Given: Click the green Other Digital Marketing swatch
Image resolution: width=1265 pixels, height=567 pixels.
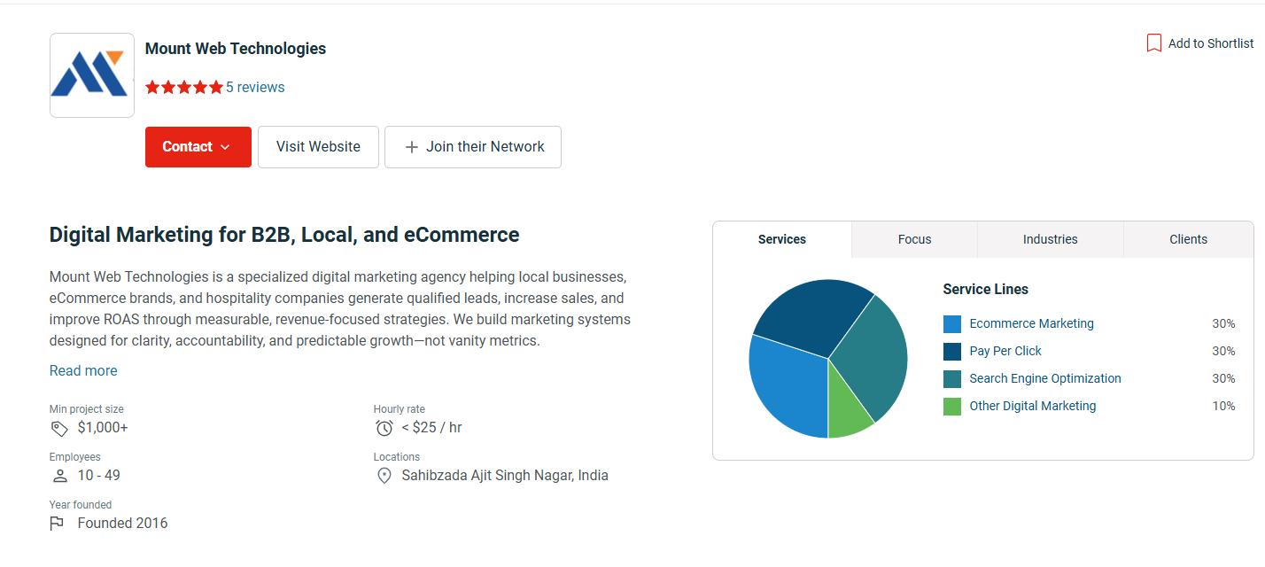Looking at the screenshot, I should (952, 407).
